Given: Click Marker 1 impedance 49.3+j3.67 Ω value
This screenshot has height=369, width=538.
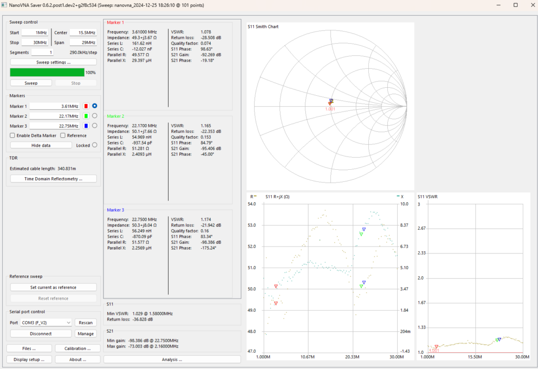Looking at the screenshot, I should (144, 38).
